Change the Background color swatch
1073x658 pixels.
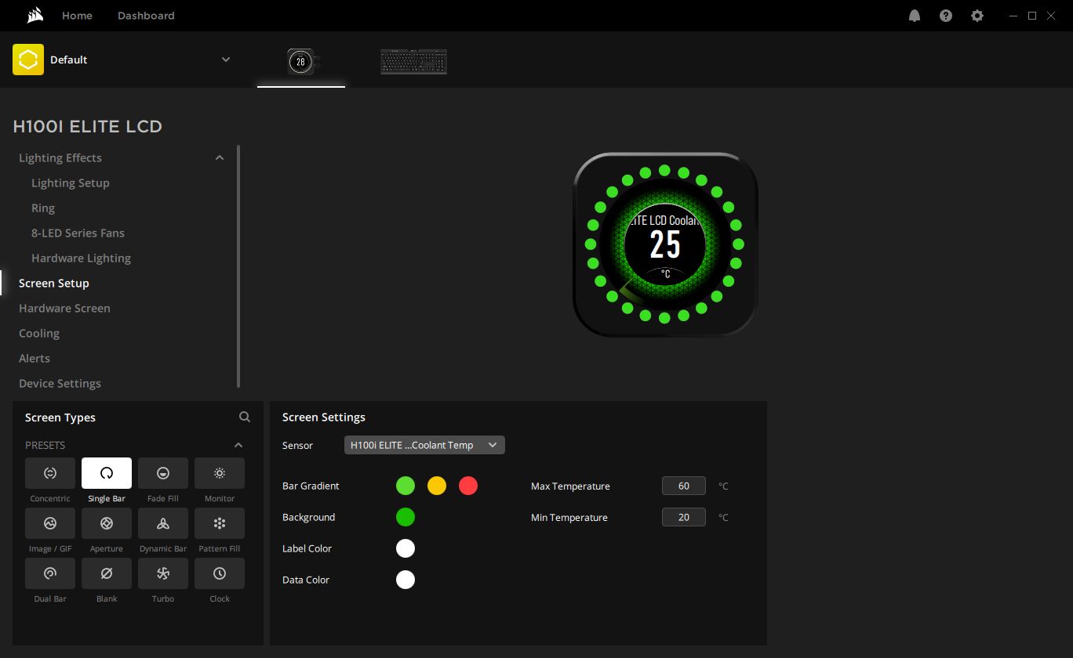pos(406,517)
